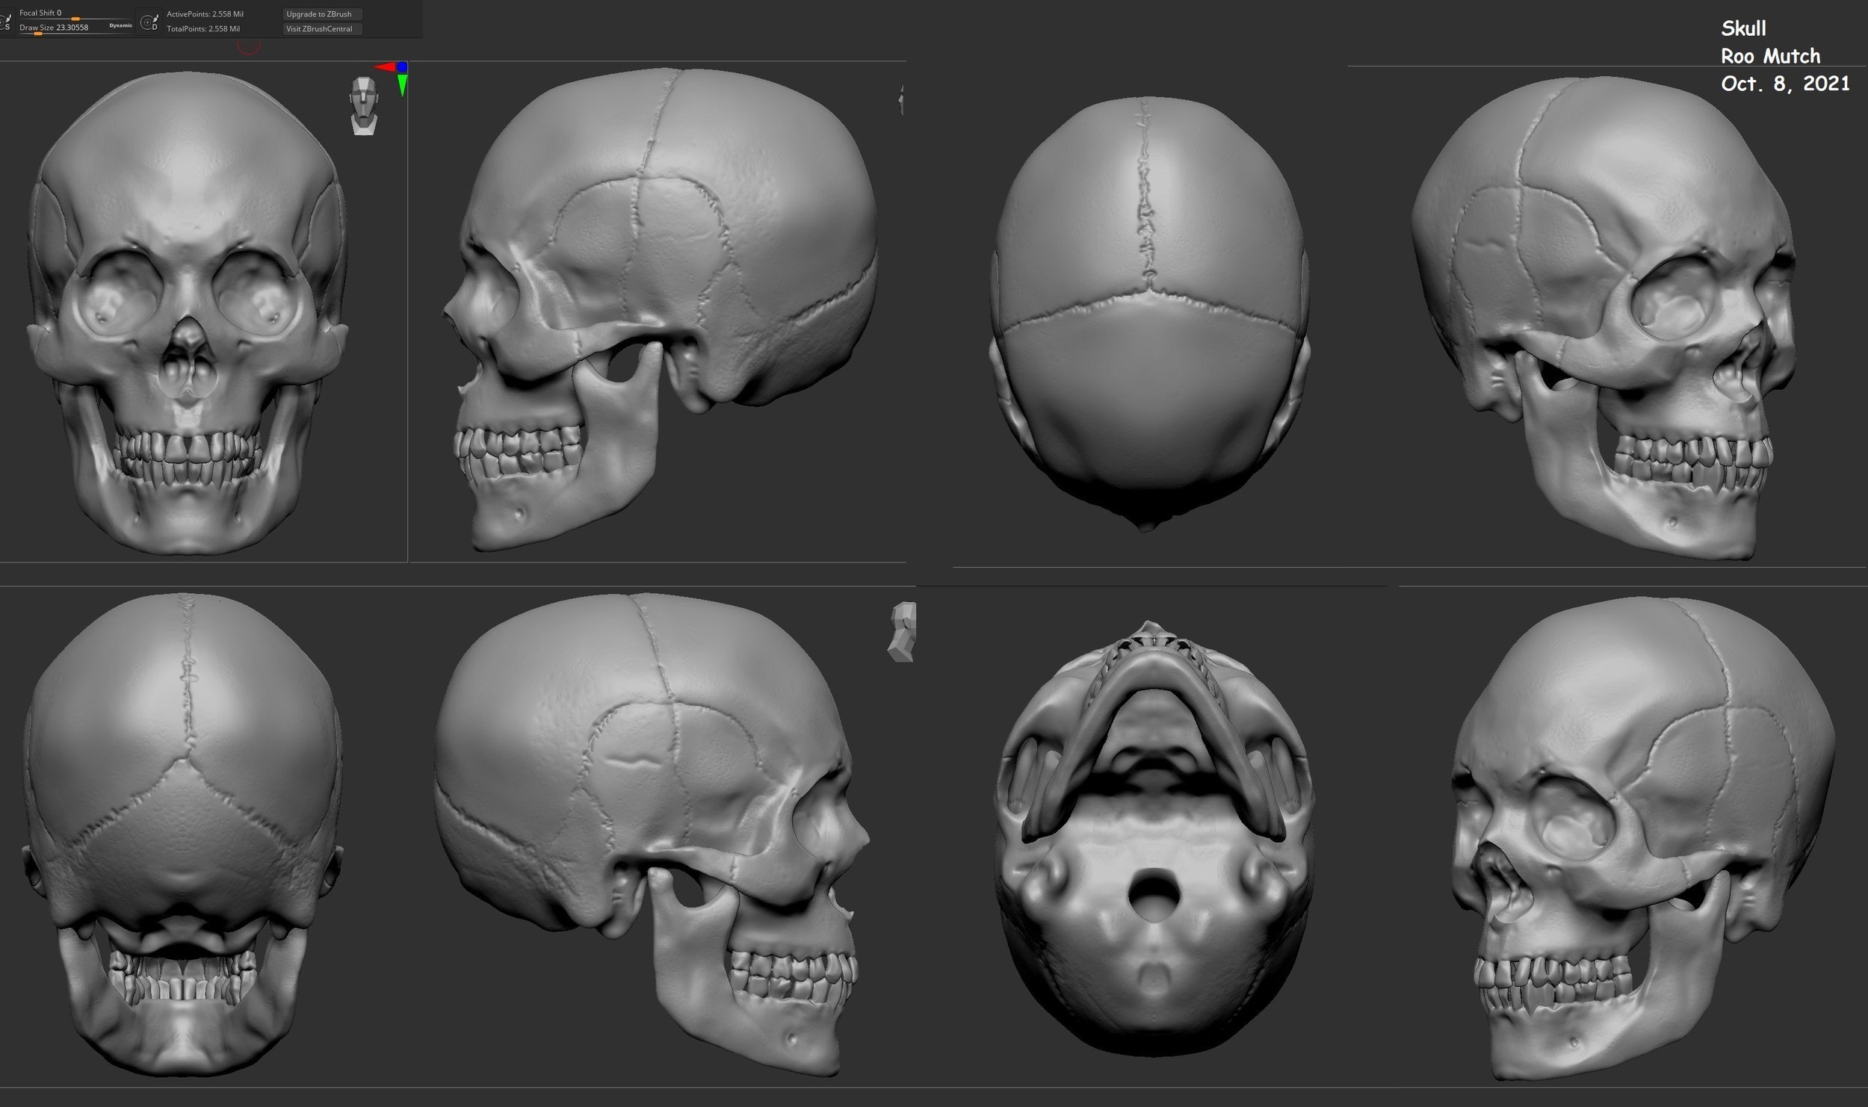The width and height of the screenshot is (1868, 1107).
Task: Click Upgrade to ZBrush button
Action: [x=322, y=14]
